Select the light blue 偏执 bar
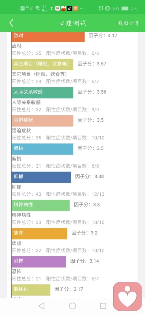The image size is (145, 314). point(43,149)
